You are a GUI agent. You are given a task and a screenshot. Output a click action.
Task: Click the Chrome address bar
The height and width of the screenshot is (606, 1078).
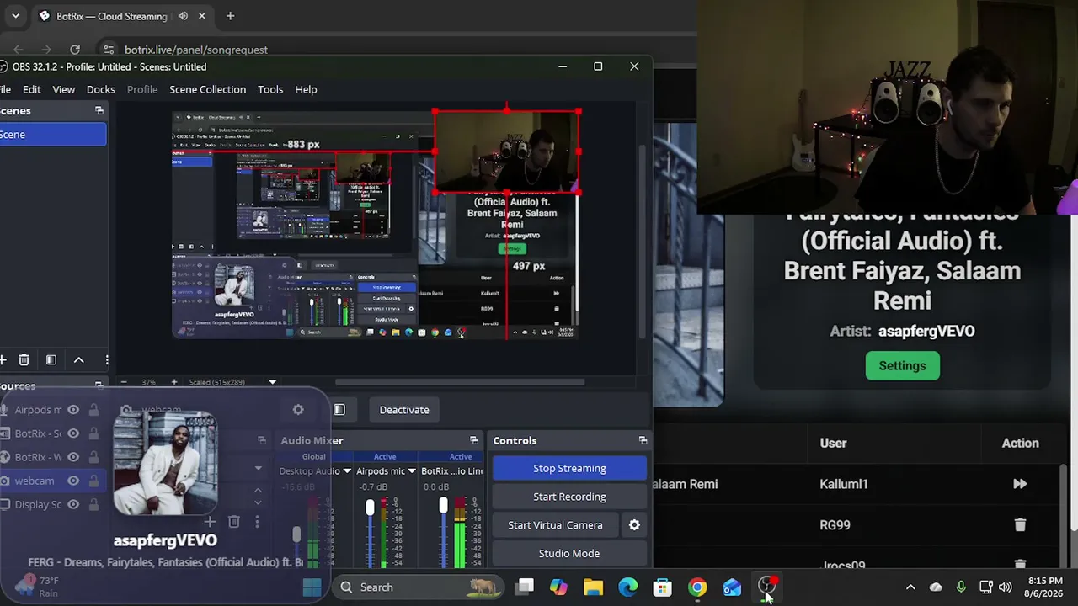[x=396, y=50]
